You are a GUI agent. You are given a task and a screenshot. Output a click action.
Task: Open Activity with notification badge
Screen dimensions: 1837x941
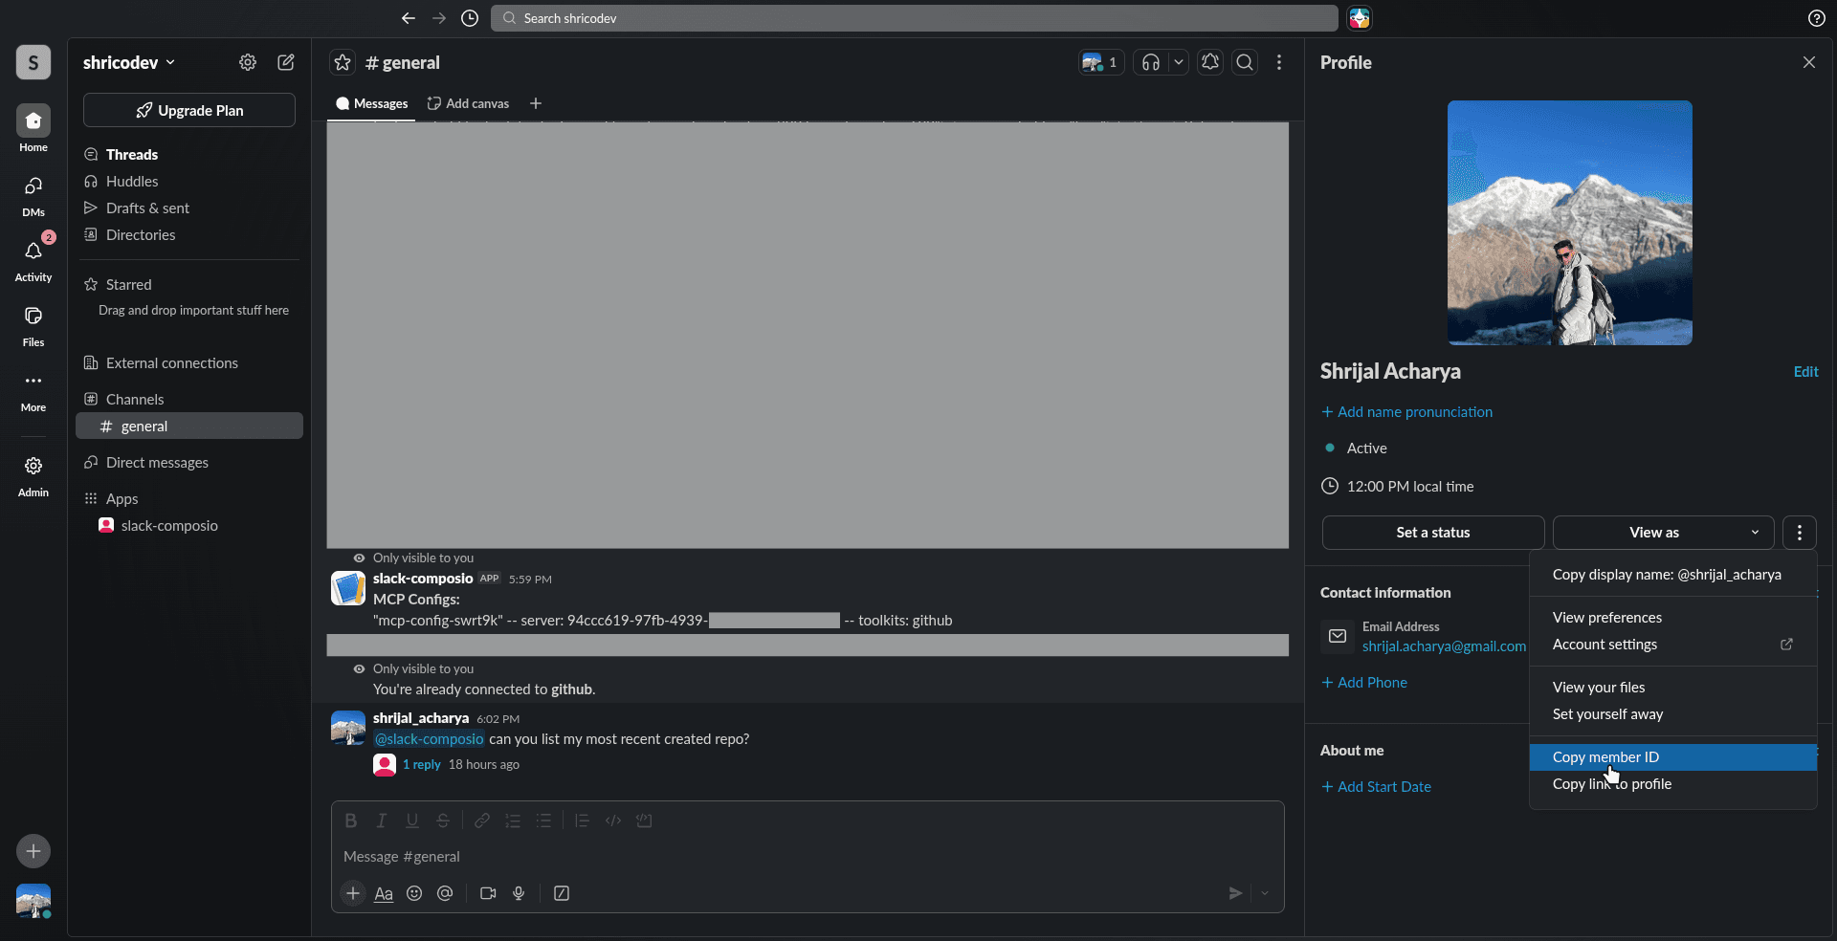coord(33,260)
